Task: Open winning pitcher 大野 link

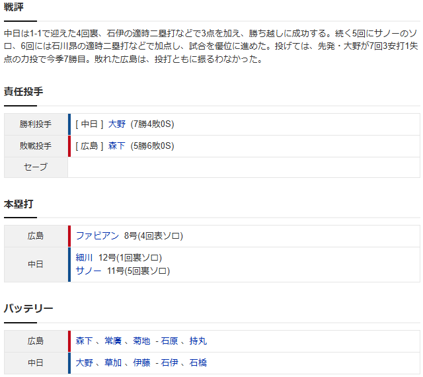Action: pyautogui.click(x=117, y=124)
